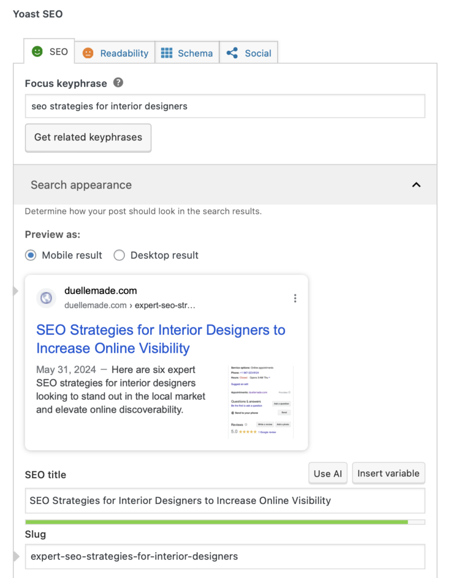The height and width of the screenshot is (578, 467).
Task: Click the gray caret beside snippet preview
Action: tap(16, 291)
